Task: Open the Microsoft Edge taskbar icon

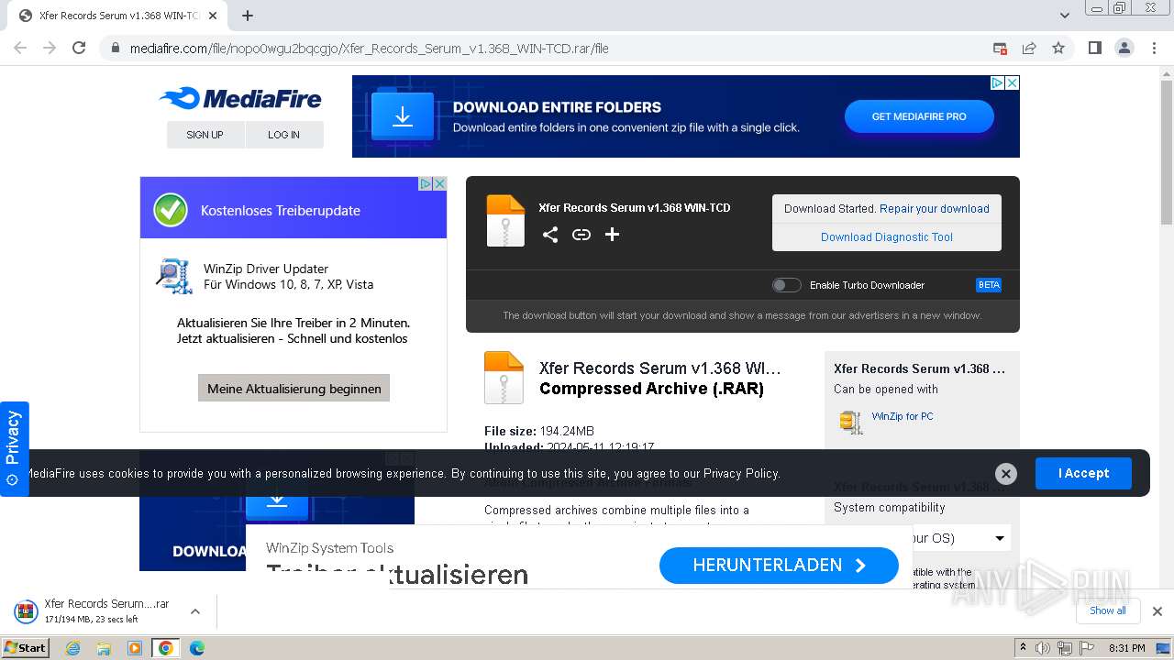Action: (196, 648)
